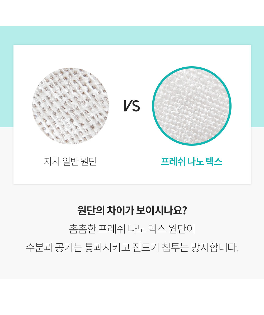
Task: Click the white margin above mint banner
Action: 132,13
